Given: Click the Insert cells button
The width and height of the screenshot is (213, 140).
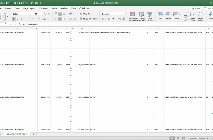Looking at the screenshot, I should pos(161,16).
